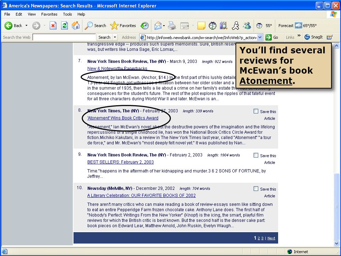The width and height of the screenshot is (341, 256).
Task: Refresh the page with the green arrows icon
Action: 64,26
